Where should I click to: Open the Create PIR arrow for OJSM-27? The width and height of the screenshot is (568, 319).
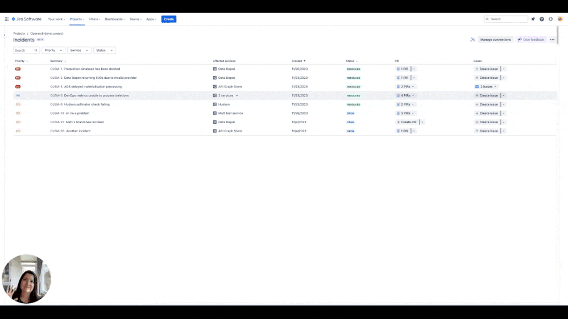click(x=422, y=122)
